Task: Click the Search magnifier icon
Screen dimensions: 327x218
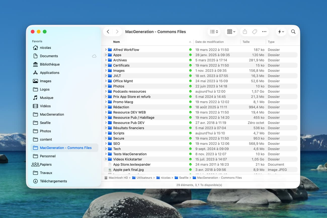Action: pos(293,32)
